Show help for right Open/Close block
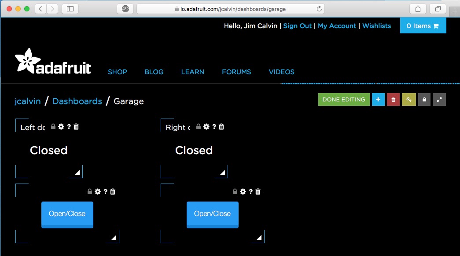The image size is (460, 256). [251, 191]
